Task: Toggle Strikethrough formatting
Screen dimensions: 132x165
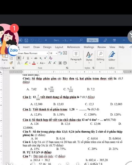Action: point(36,58)
